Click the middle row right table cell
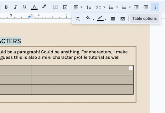 click(x=82, y=80)
